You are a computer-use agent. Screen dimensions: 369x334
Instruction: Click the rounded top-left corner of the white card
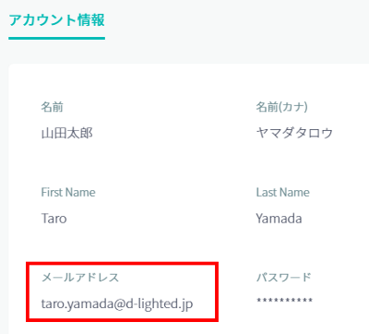coord(11,66)
